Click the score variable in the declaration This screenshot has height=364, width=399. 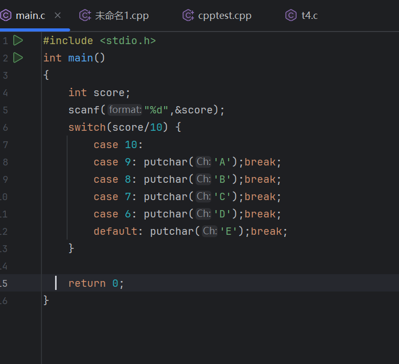click(109, 92)
